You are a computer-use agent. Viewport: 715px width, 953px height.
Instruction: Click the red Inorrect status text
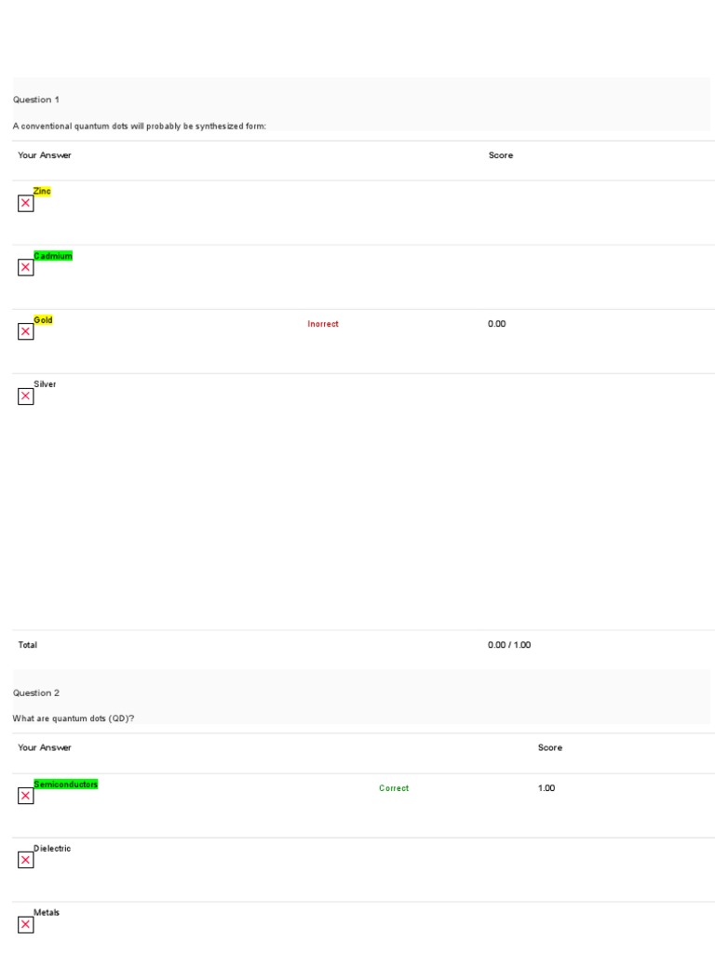(x=323, y=324)
